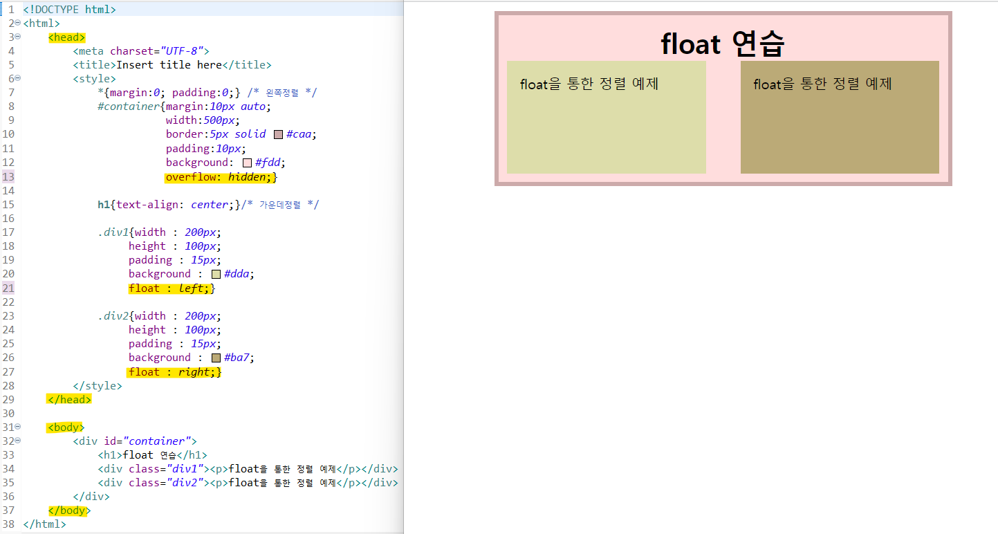Click the line number 13 marker in the gutter
998x534 pixels.
point(8,177)
